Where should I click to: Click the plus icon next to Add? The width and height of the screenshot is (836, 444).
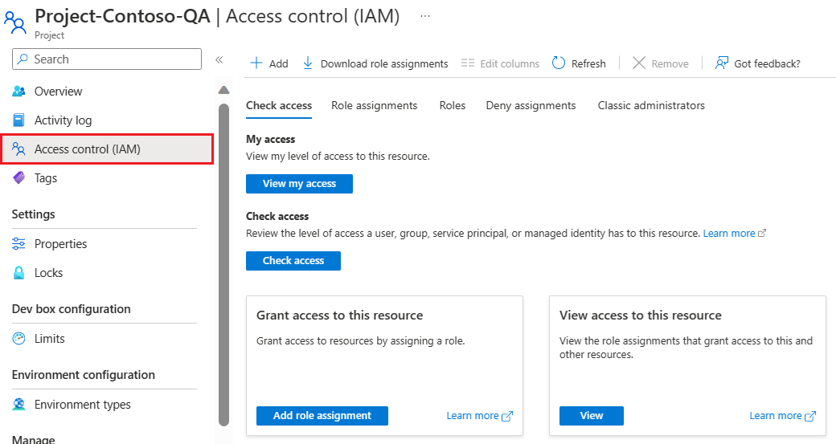click(x=256, y=63)
